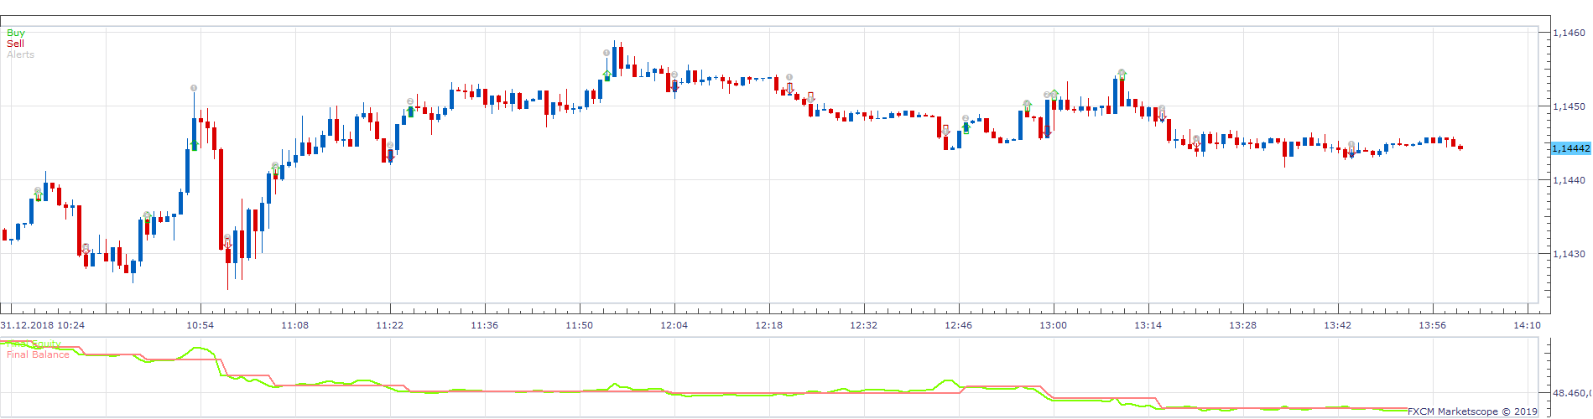Screen dimensions: 1593x419
Task: Click the Final Balance legend label
Action: (38, 354)
